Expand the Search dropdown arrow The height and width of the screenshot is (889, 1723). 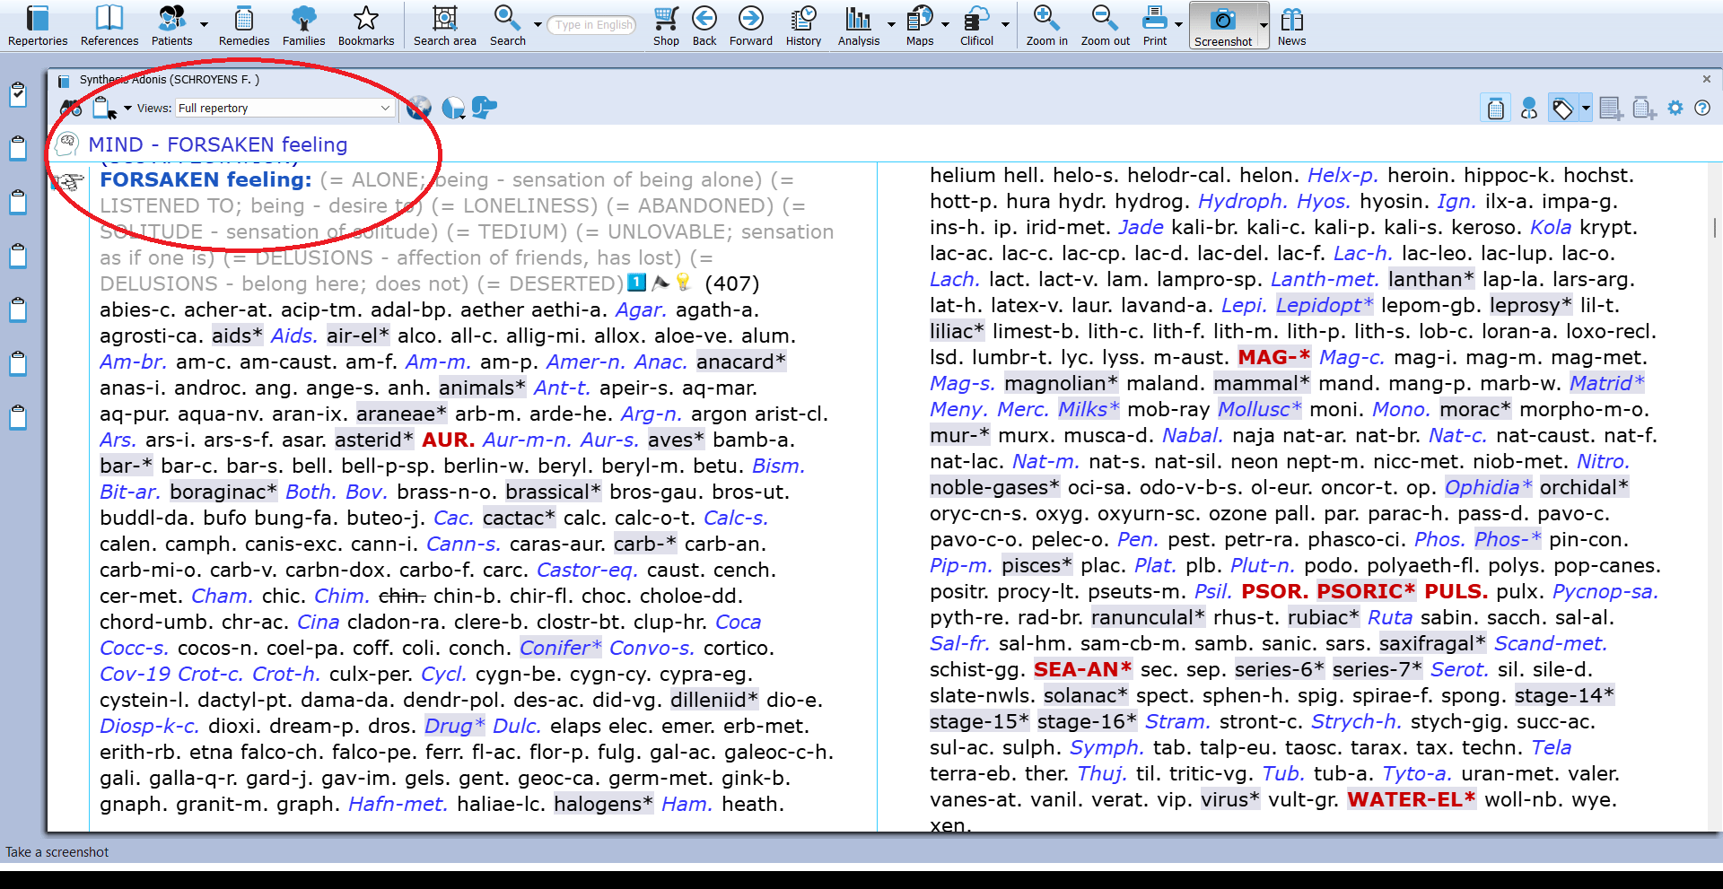click(538, 25)
